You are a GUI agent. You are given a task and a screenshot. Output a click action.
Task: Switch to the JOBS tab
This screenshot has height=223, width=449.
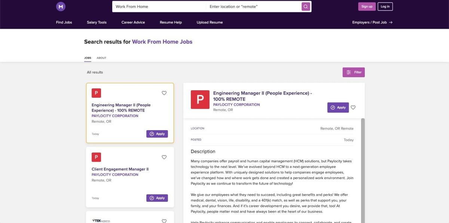[x=88, y=58]
